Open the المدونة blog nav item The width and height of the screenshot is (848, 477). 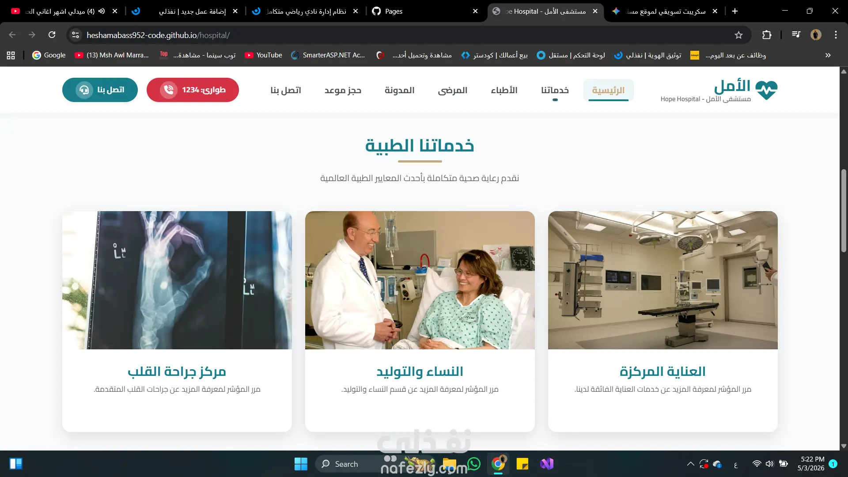pos(399,90)
